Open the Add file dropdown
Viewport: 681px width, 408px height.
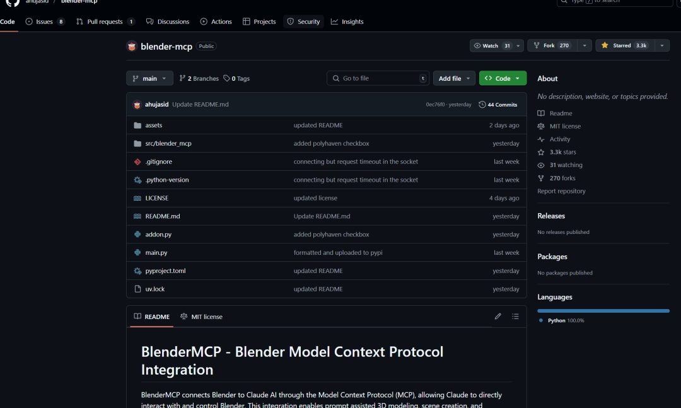pos(453,79)
